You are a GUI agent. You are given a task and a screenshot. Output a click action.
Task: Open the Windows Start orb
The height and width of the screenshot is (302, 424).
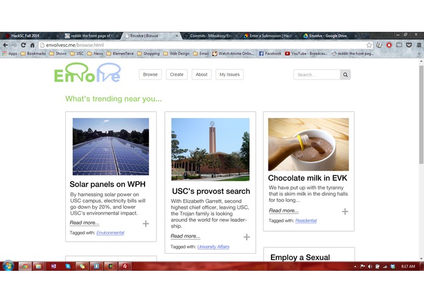tap(9, 266)
